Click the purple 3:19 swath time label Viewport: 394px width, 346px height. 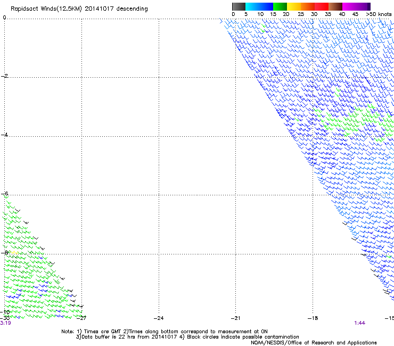click(5, 323)
